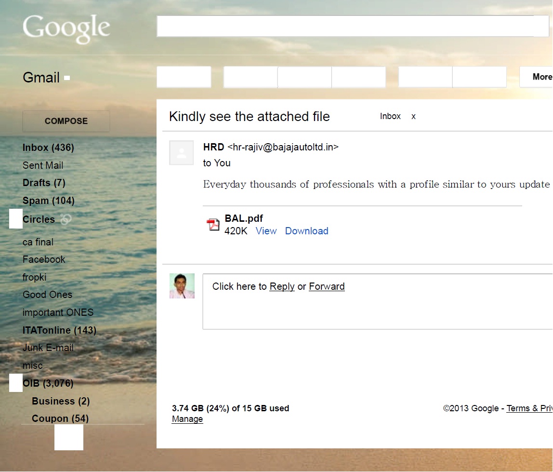This screenshot has width=553, height=472.
Task: Open Coupon (54) sublabel
Action: click(60, 418)
